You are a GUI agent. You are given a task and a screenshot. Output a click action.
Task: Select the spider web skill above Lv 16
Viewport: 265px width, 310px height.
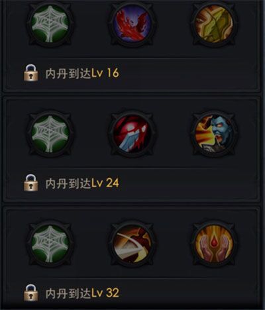click(50, 25)
